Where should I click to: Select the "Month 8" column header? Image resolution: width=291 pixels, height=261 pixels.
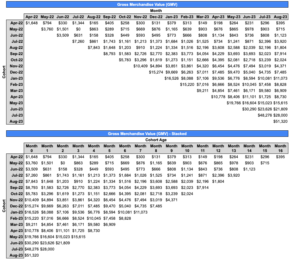(156, 148)
